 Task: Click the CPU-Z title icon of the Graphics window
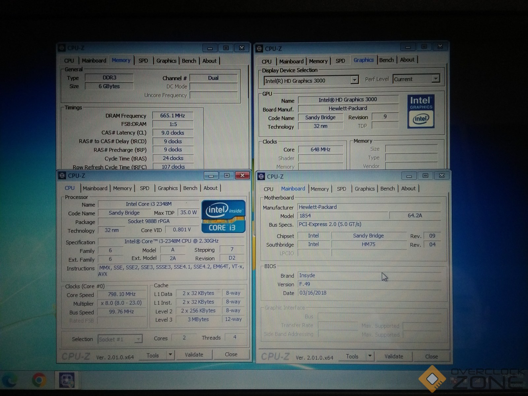pos(259,49)
